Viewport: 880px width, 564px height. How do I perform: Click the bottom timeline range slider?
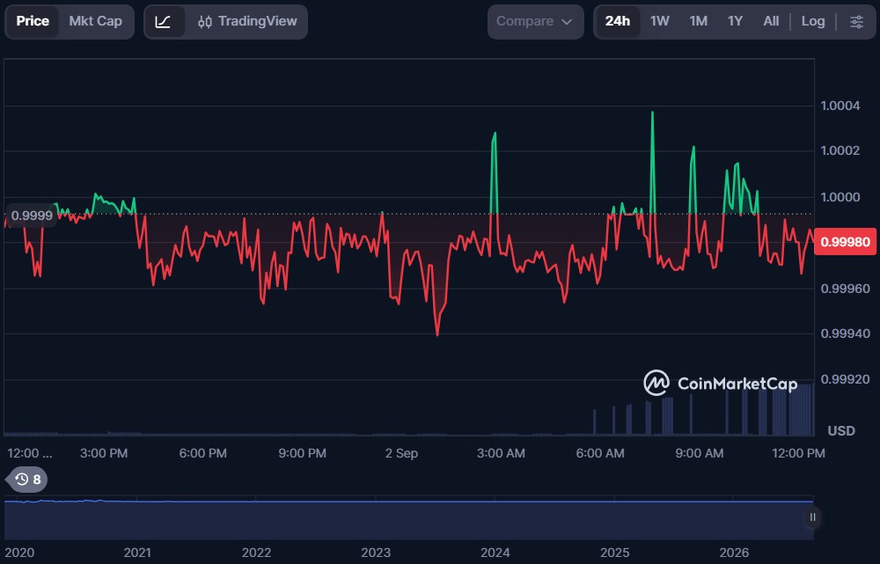point(408,519)
